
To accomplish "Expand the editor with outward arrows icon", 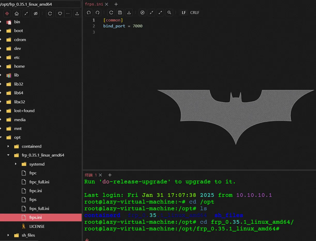I will (160, 12).
